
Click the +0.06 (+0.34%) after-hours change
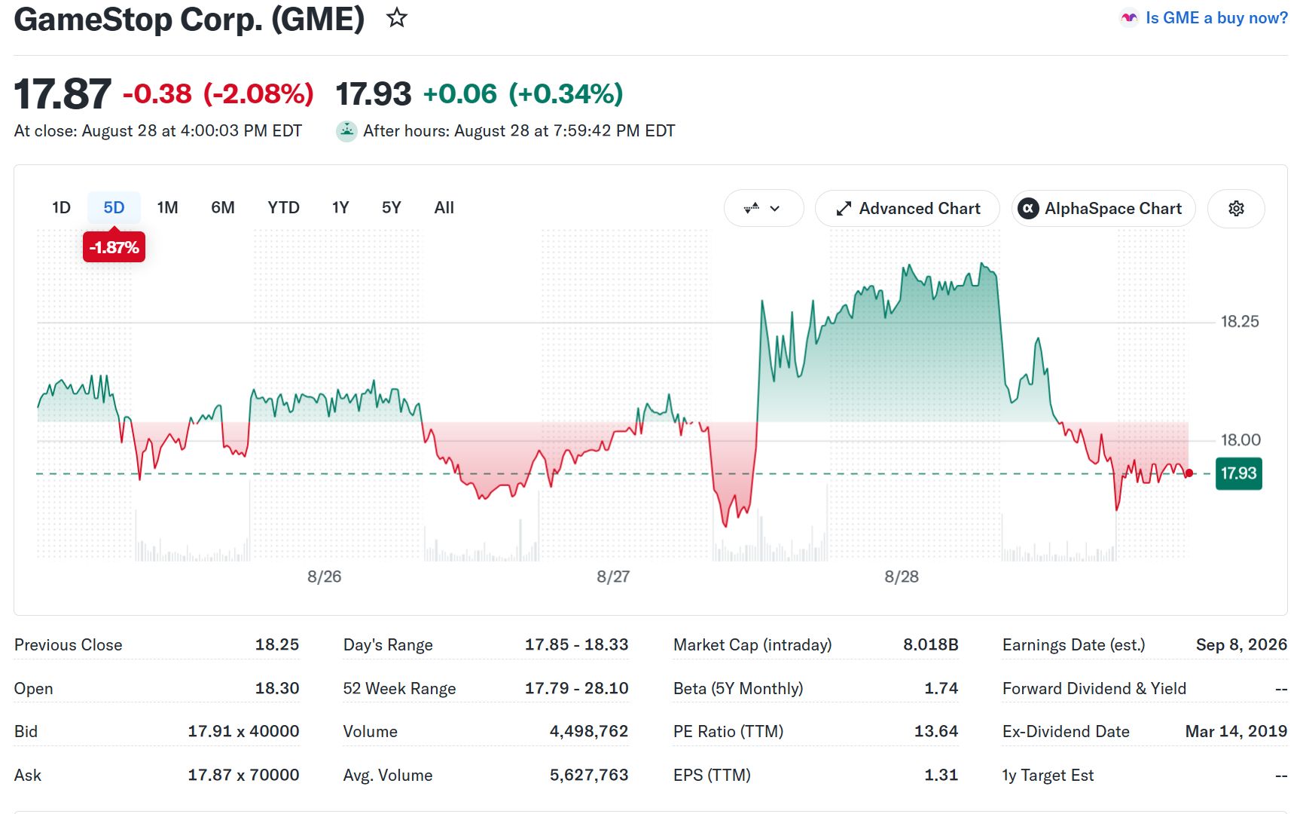coord(523,94)
